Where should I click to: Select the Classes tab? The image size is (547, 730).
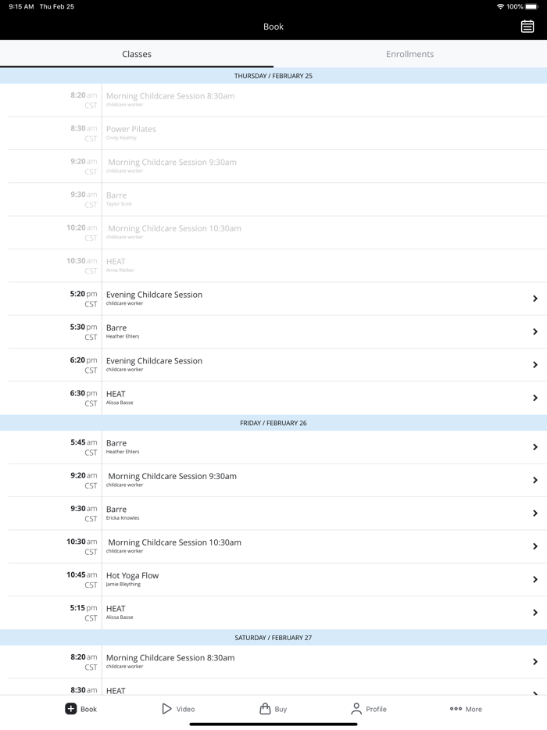tap(137, 54)
